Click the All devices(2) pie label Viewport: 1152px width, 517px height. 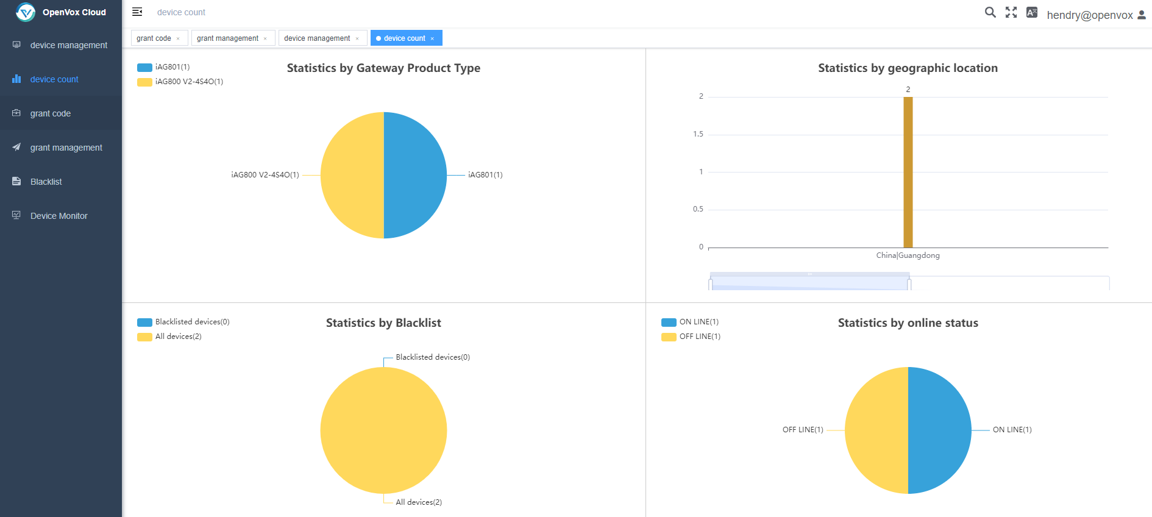click(419, 502)
